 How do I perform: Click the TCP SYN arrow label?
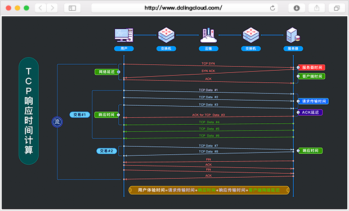[x=208, y=64]
